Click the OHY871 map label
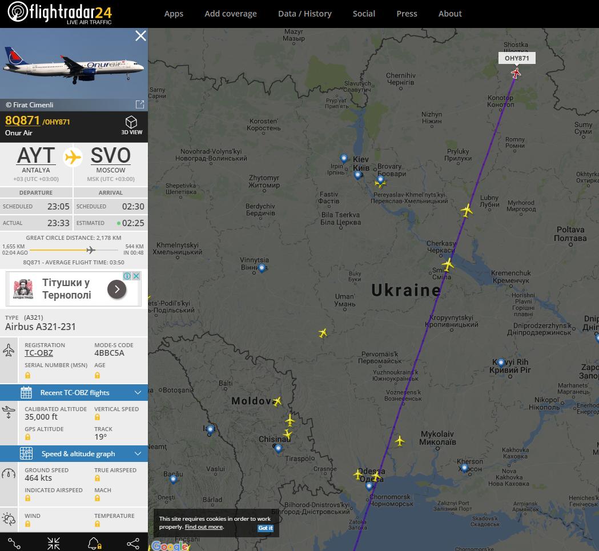The width and height of the screenshot is (599, 551). [x=517, y=58]
